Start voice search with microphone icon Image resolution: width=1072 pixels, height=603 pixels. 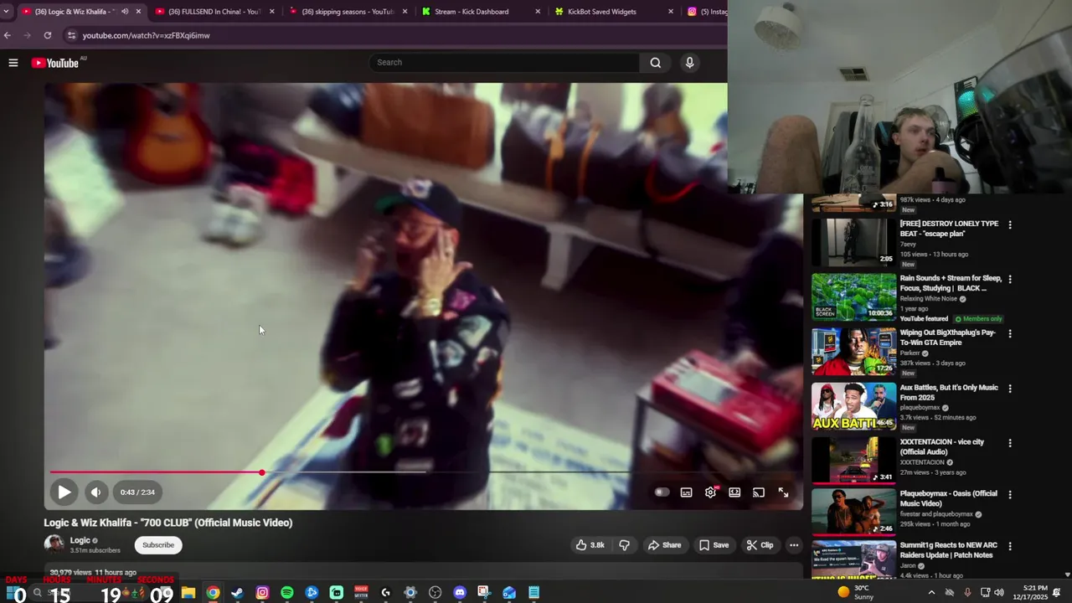(689, 62)
